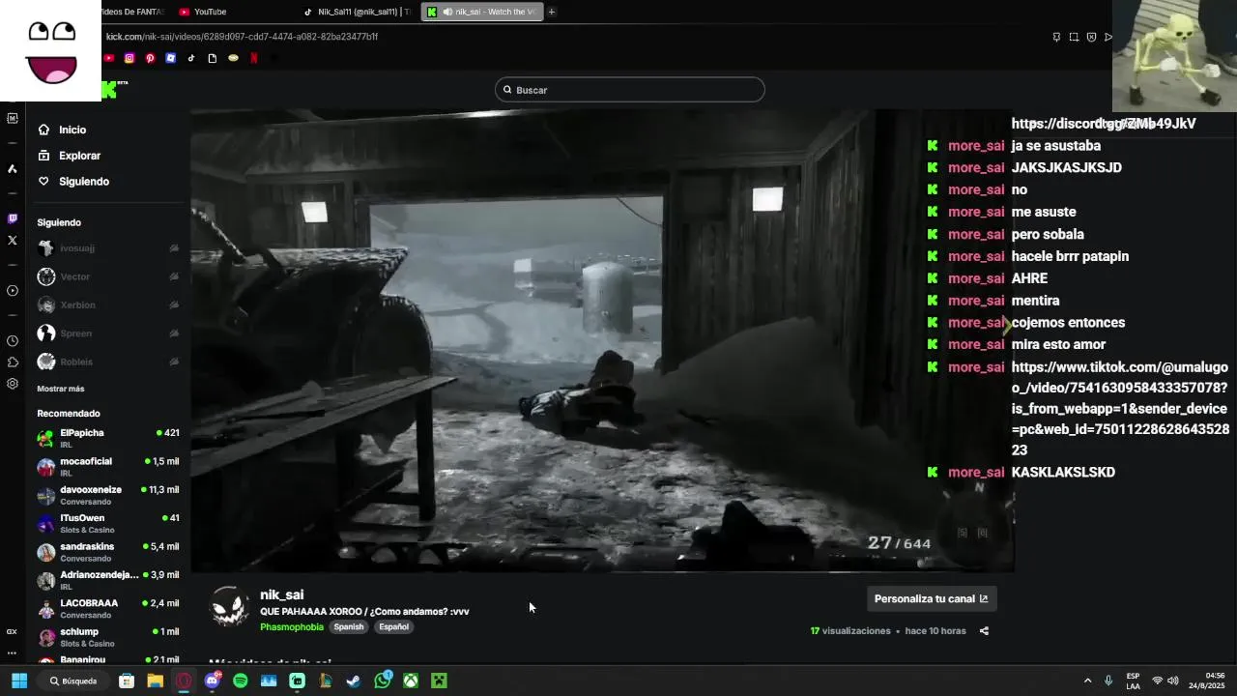
Task: Open the Opera sidebar extensions cube
Action: 12,362
